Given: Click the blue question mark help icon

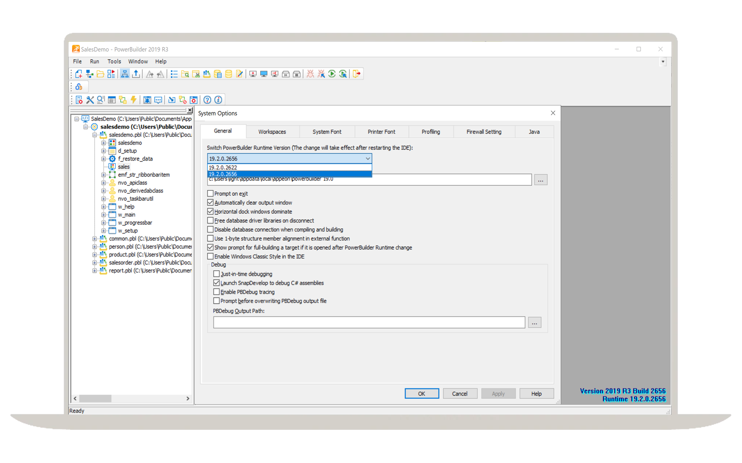Looking at the screenshot, I should 208,100.
